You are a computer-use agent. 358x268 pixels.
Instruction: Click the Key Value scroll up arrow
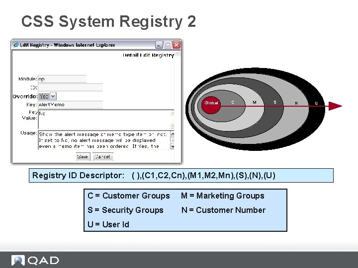pyautogui.click(x=173, y=113)
